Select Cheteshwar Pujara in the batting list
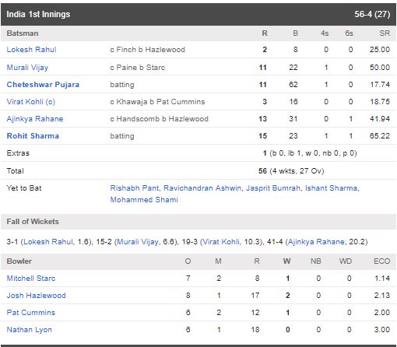Screen dimensions: 397x347 (43, 85)
